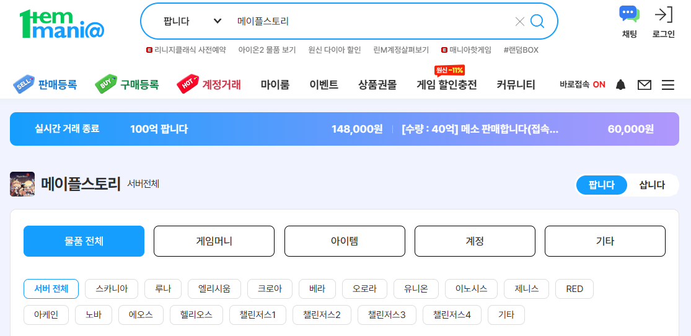691x336 pixels.
Task: Toggle 바로접속 ON switch
Action: pyautogui.click(x=583, y=85)
